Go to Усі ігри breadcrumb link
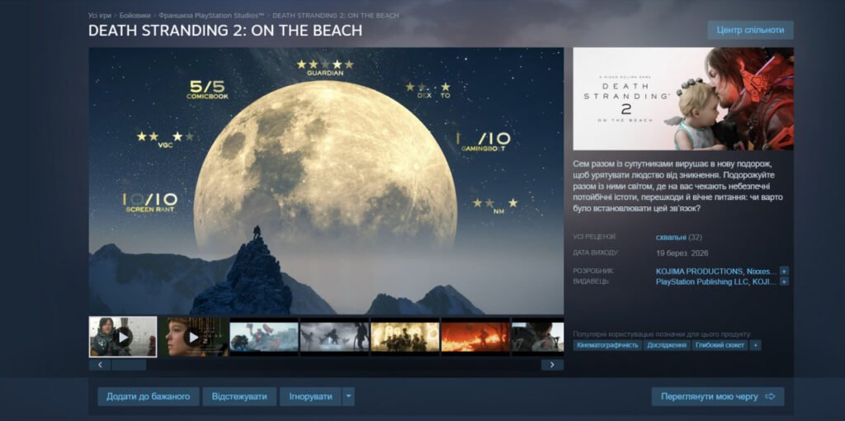The height and width of the screenshot is (421, 845). pos(100,16)
